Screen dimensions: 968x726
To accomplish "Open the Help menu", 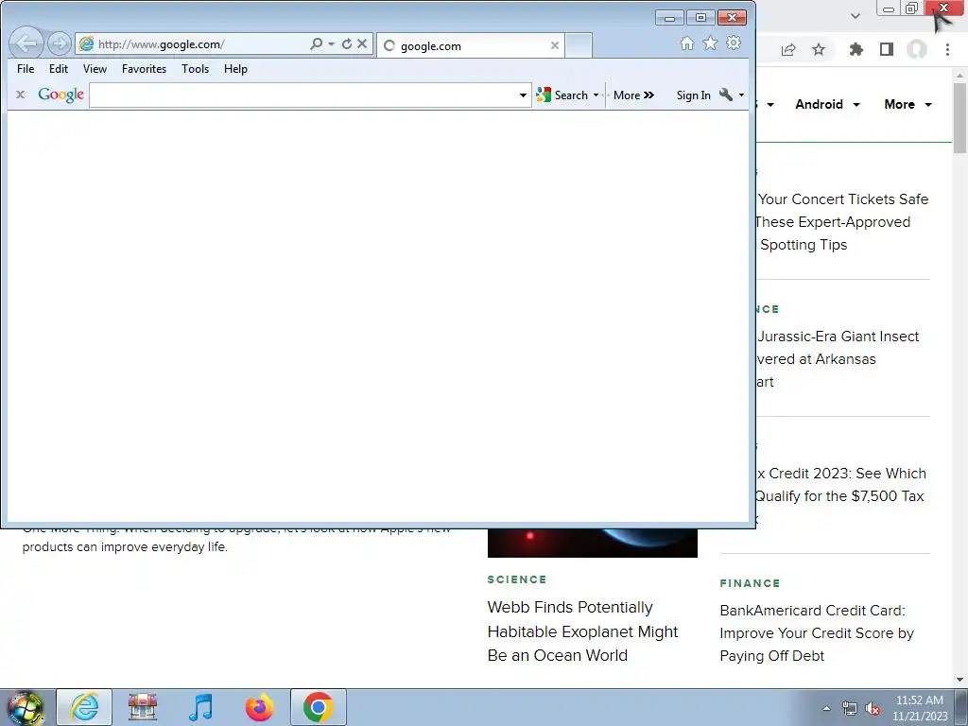I will click(235, 69).
